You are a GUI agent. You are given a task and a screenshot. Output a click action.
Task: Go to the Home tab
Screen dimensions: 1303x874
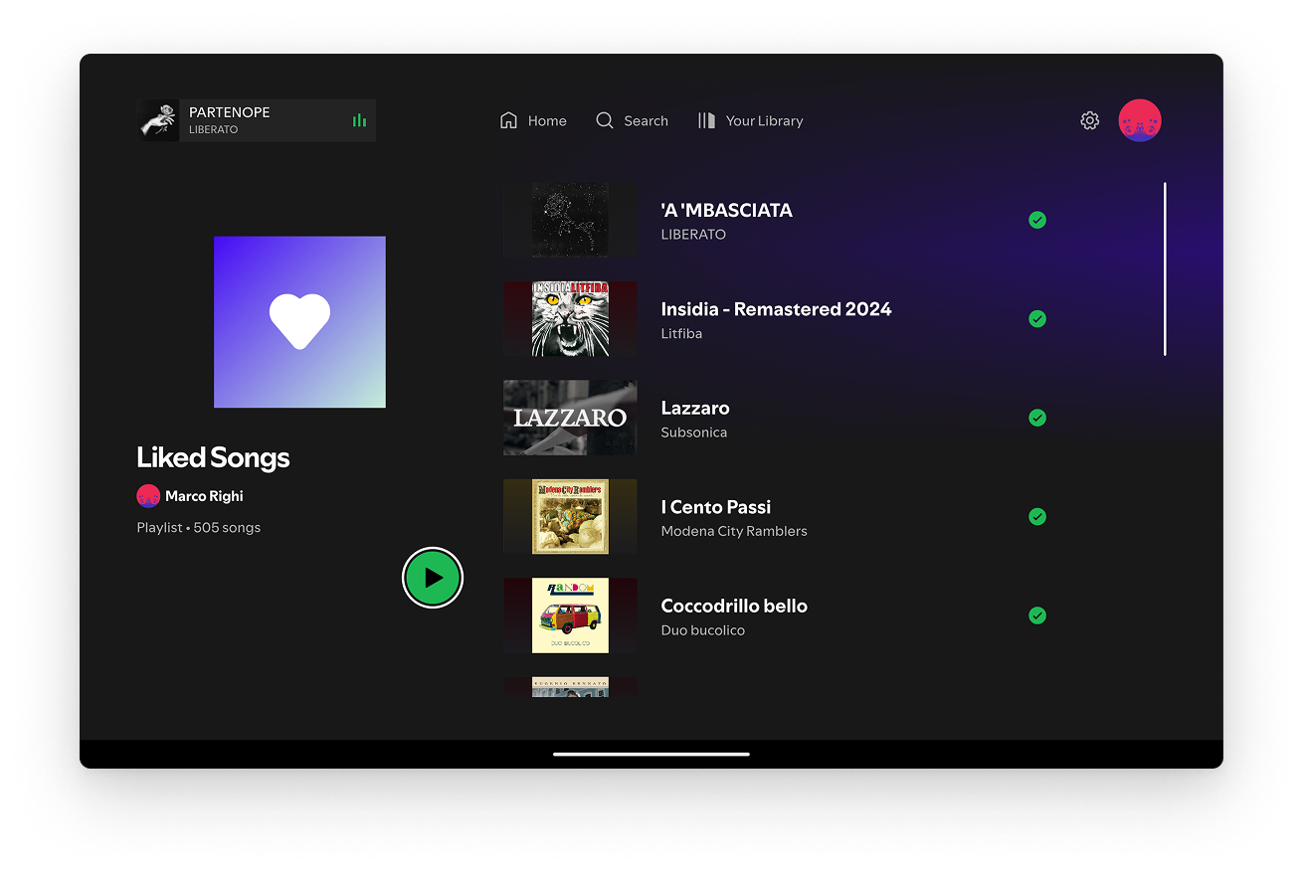click(x=533, y=120)
